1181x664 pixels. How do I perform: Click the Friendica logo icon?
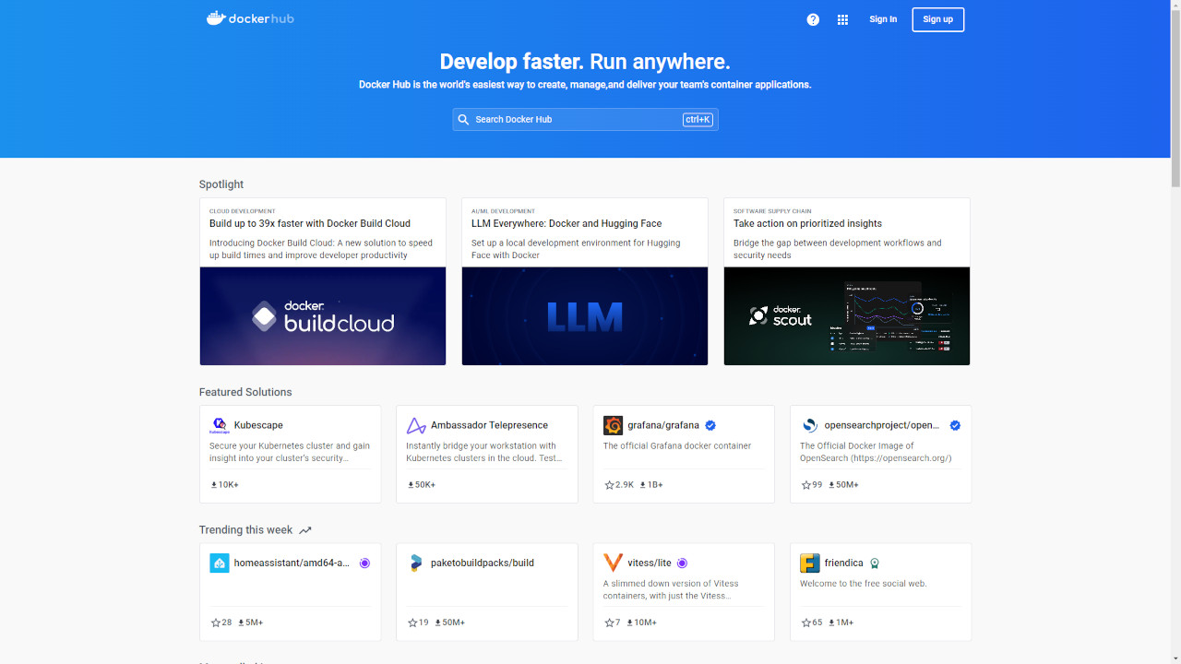click(809, 563)
